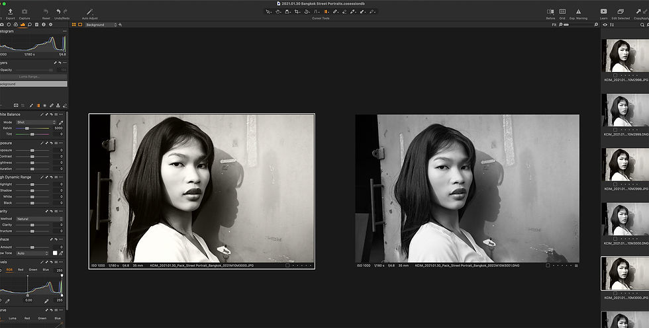The image size is (649, 328).
Task: Select the Pan hand cursor tool
Action: (x=278, y=12)
